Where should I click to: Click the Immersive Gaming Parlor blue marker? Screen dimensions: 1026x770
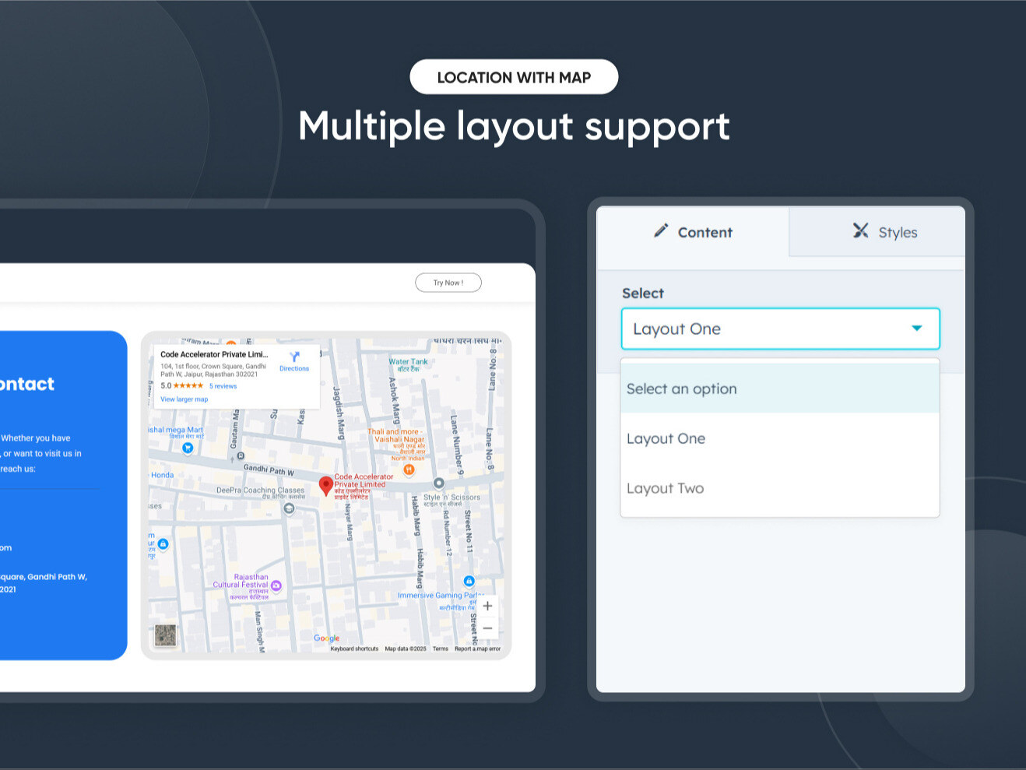coord(469,581)
